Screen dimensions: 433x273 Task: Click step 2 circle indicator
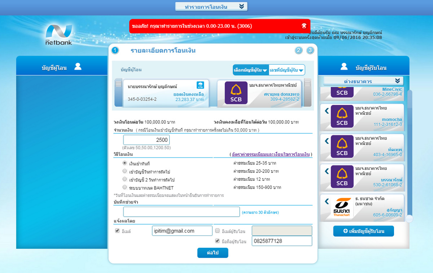tap(298, 50)
